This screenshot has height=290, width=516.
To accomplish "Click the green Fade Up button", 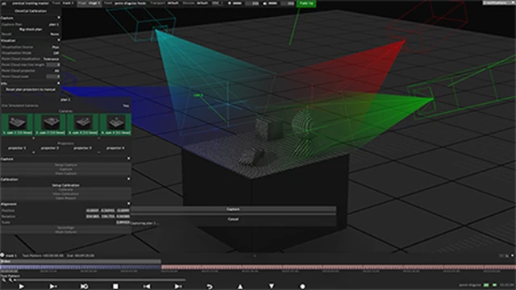I will (x=306, y=3).
